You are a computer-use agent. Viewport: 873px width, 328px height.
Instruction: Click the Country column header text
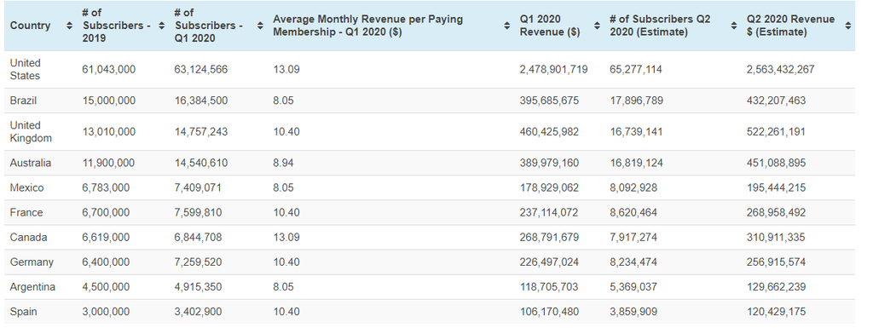click(x=30, y=26)
